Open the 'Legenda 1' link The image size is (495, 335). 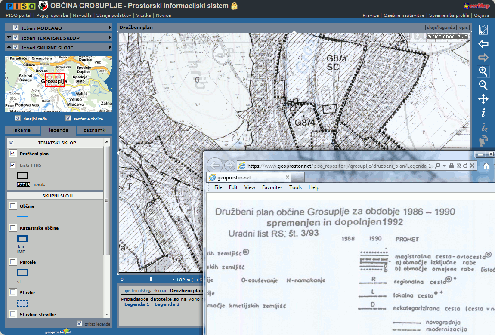[136, 304]
